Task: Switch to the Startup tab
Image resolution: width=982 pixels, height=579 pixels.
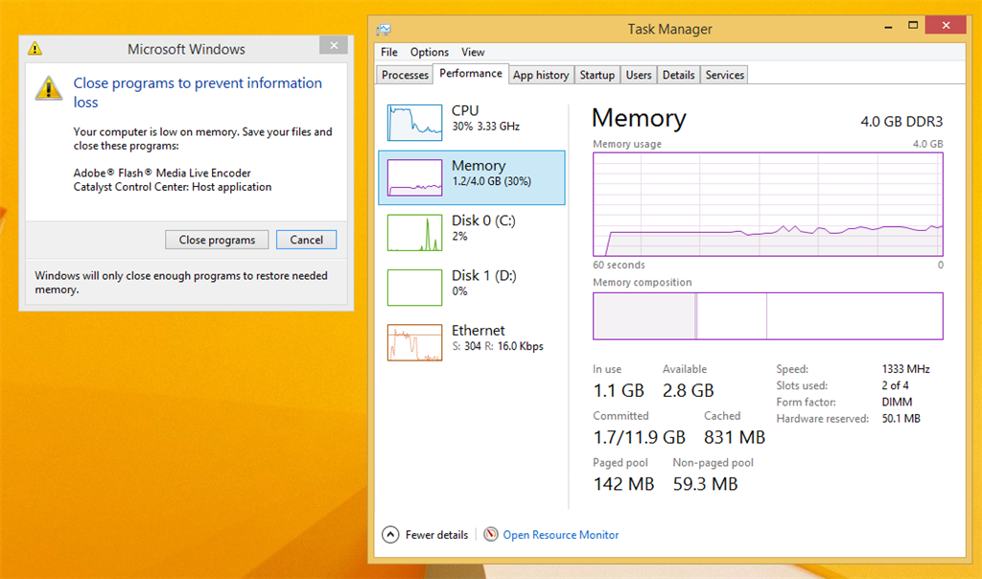Action: coord(597,74)
